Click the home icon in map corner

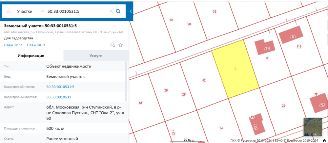(324, 140)
